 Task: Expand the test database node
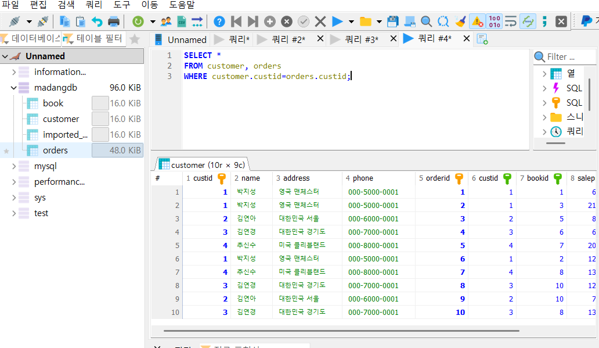click(14, 213)
